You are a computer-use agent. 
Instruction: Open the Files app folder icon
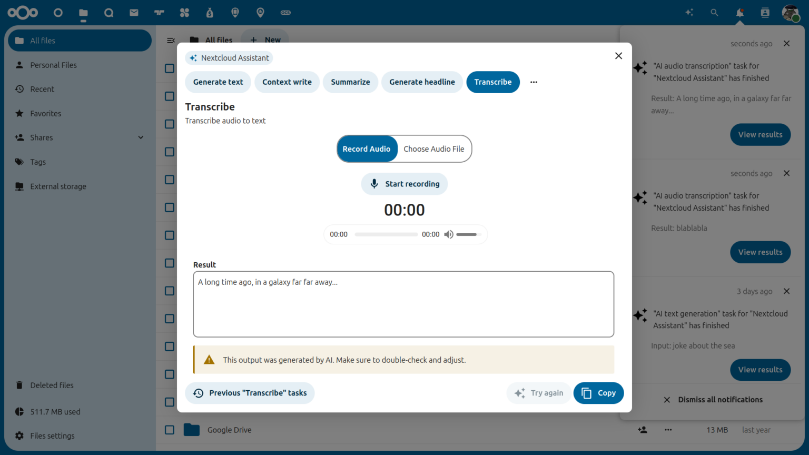[x=83, y=13]
